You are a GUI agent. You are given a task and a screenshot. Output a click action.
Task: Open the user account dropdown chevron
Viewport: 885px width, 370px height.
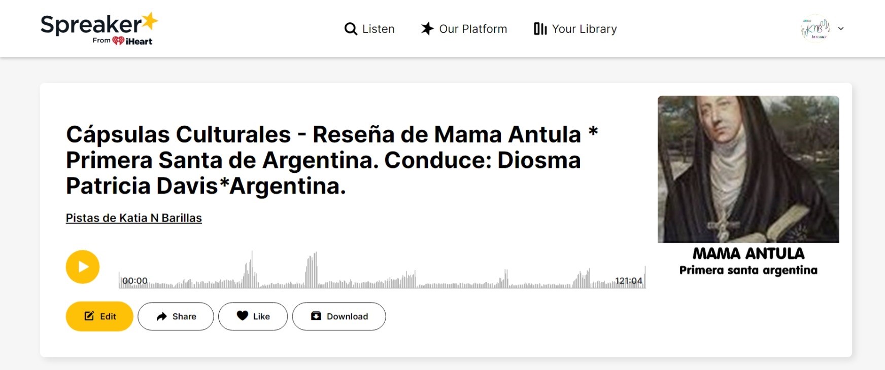841,29
